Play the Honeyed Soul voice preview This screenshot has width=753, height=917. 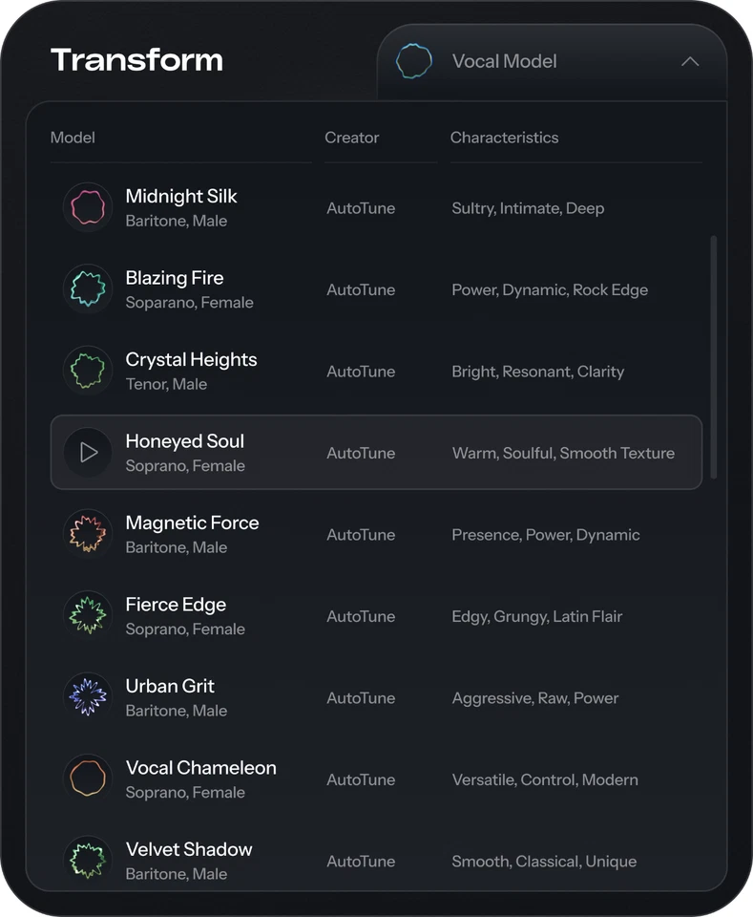click(88, 452)
